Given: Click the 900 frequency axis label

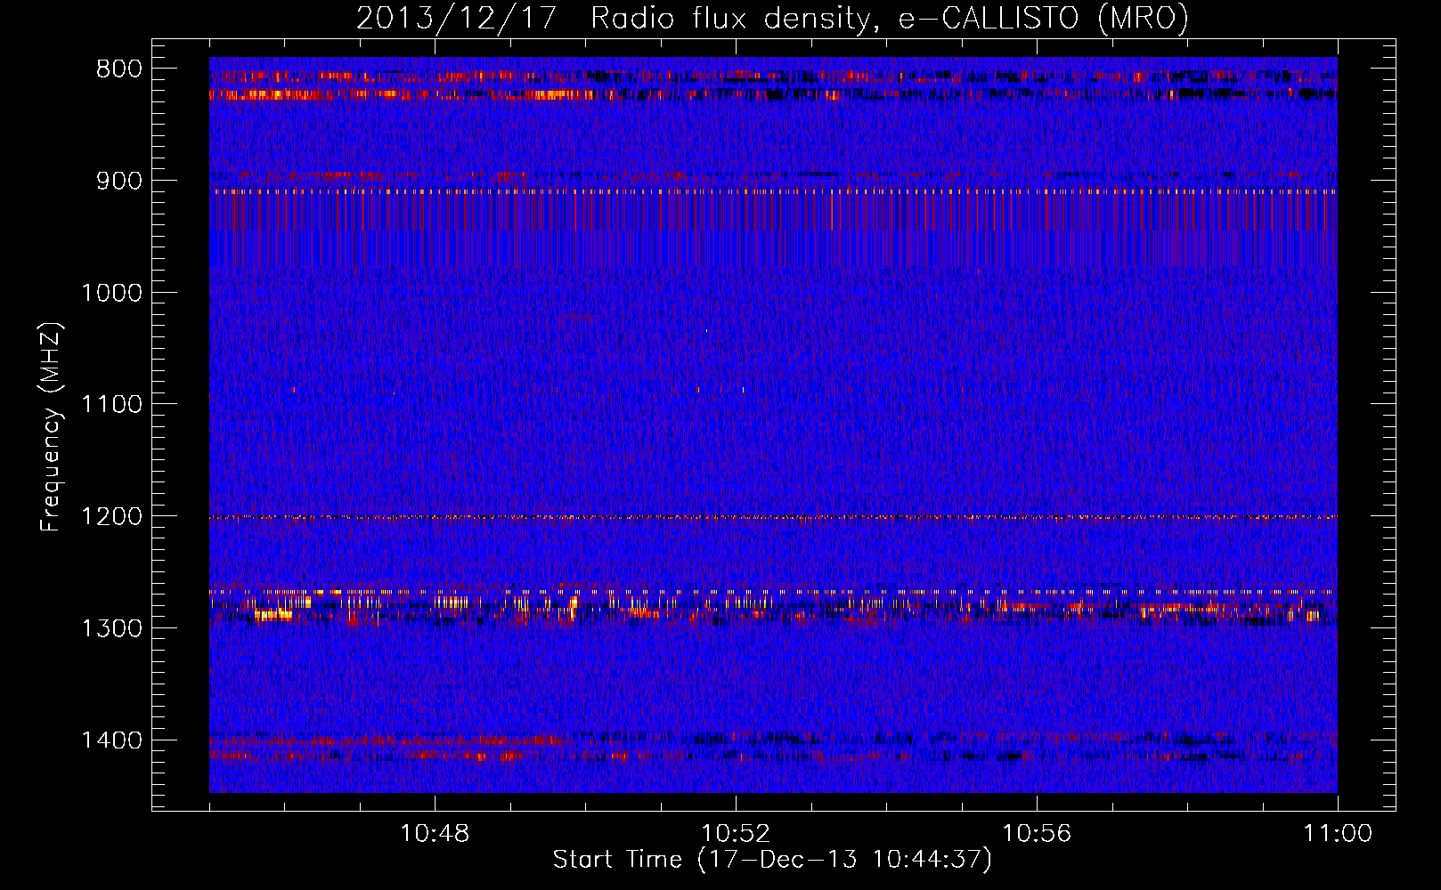Looking at the screenshot, I should click(x=118, y=181).
